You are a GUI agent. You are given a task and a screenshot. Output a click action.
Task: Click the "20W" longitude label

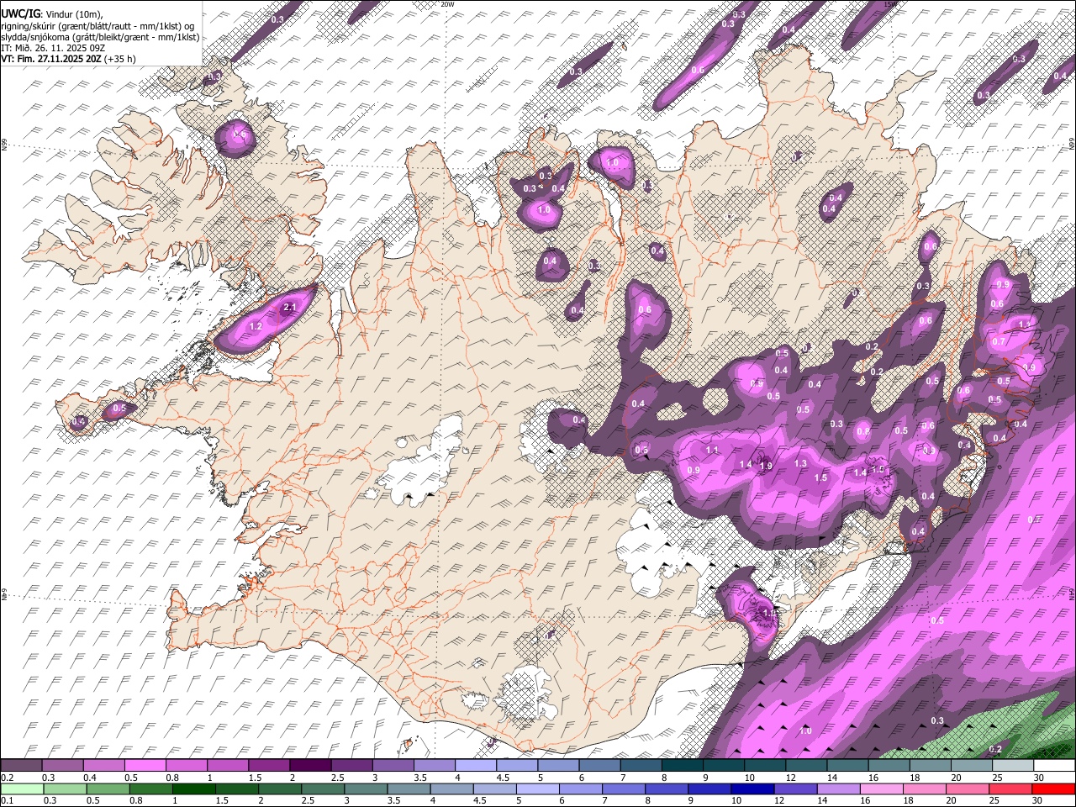448,4
